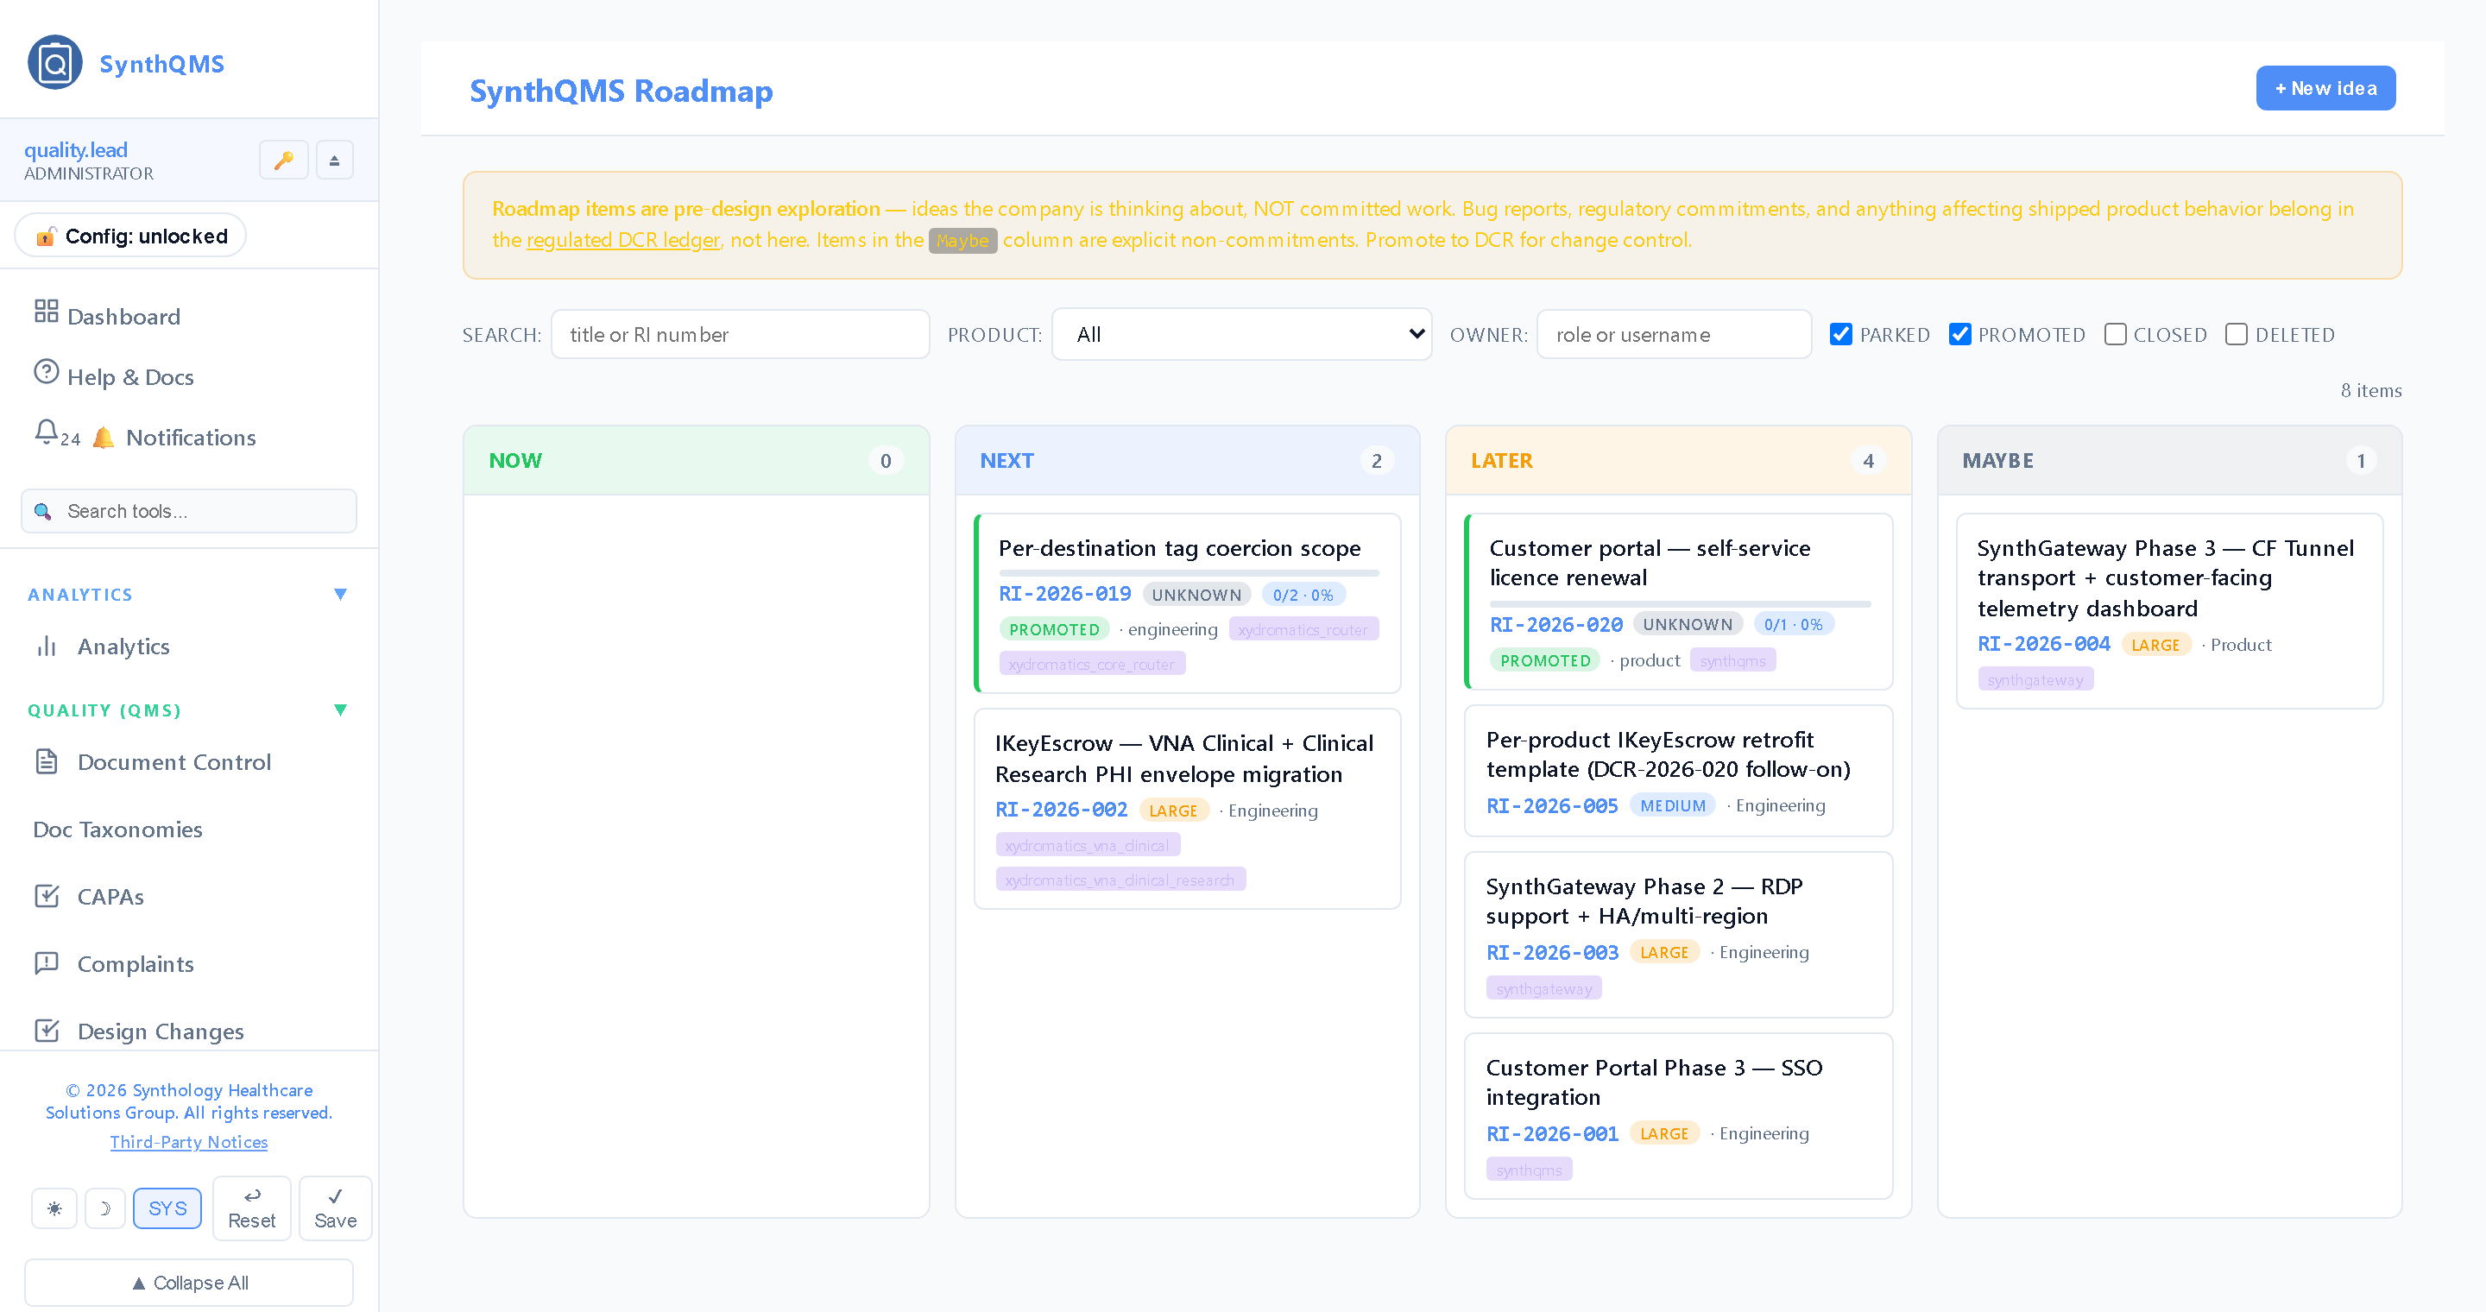Click the Help & Docs question icon
The image size is (2486, 1312).
(x=46, y=371)
